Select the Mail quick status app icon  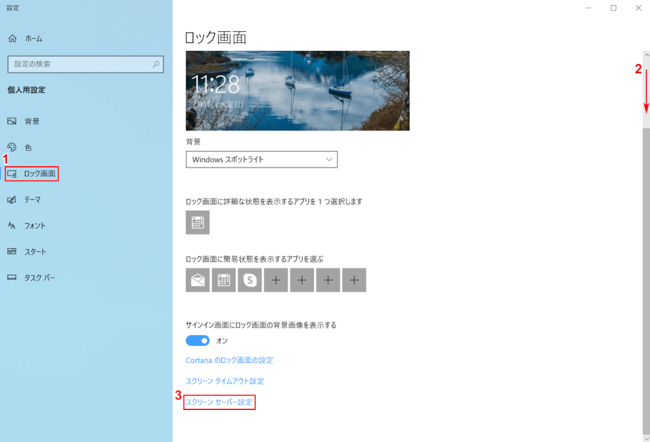coord(197,280)
